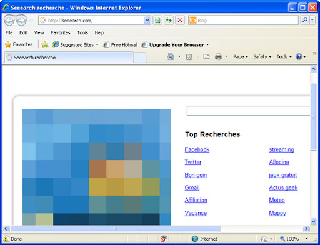
Task: Open the Allocine link
Action: coord(279,162)
